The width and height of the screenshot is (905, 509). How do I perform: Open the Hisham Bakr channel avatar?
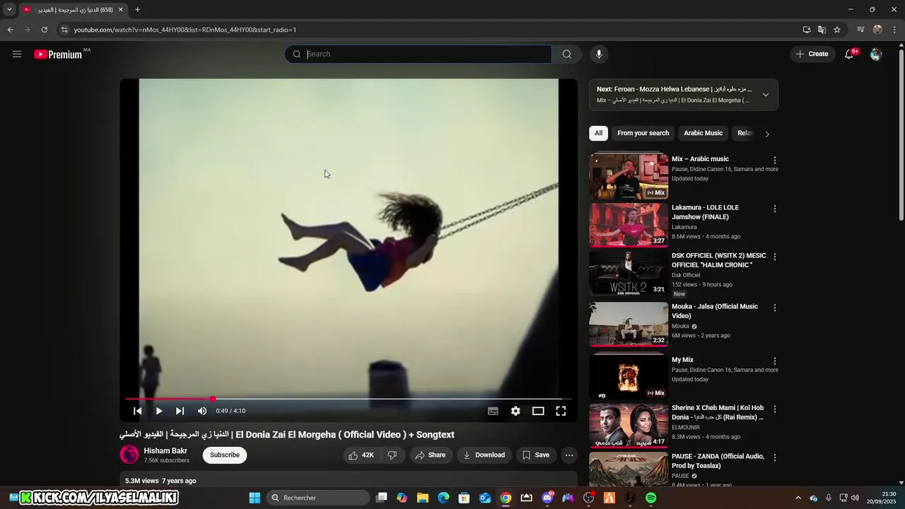point(129,455)
